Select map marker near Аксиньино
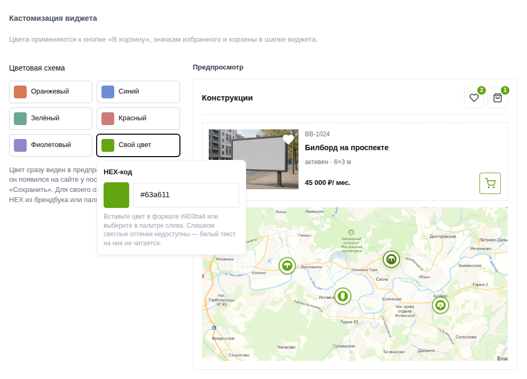The height and width of the screenshot is (379, 527). click(287, 266)
